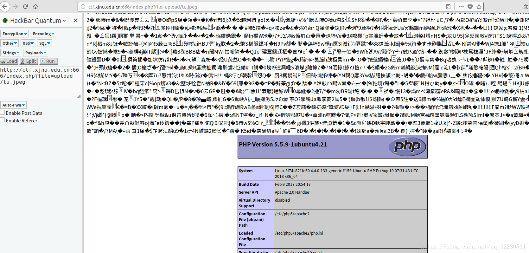Select the Apache 2.0 Handler value
The image size is (529, 253).
(x=292, y=192)
